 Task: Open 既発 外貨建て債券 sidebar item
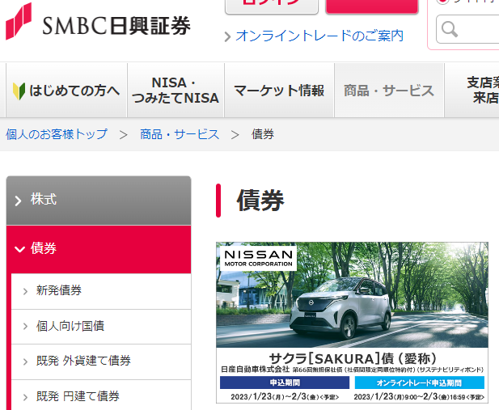pos(101,361)
